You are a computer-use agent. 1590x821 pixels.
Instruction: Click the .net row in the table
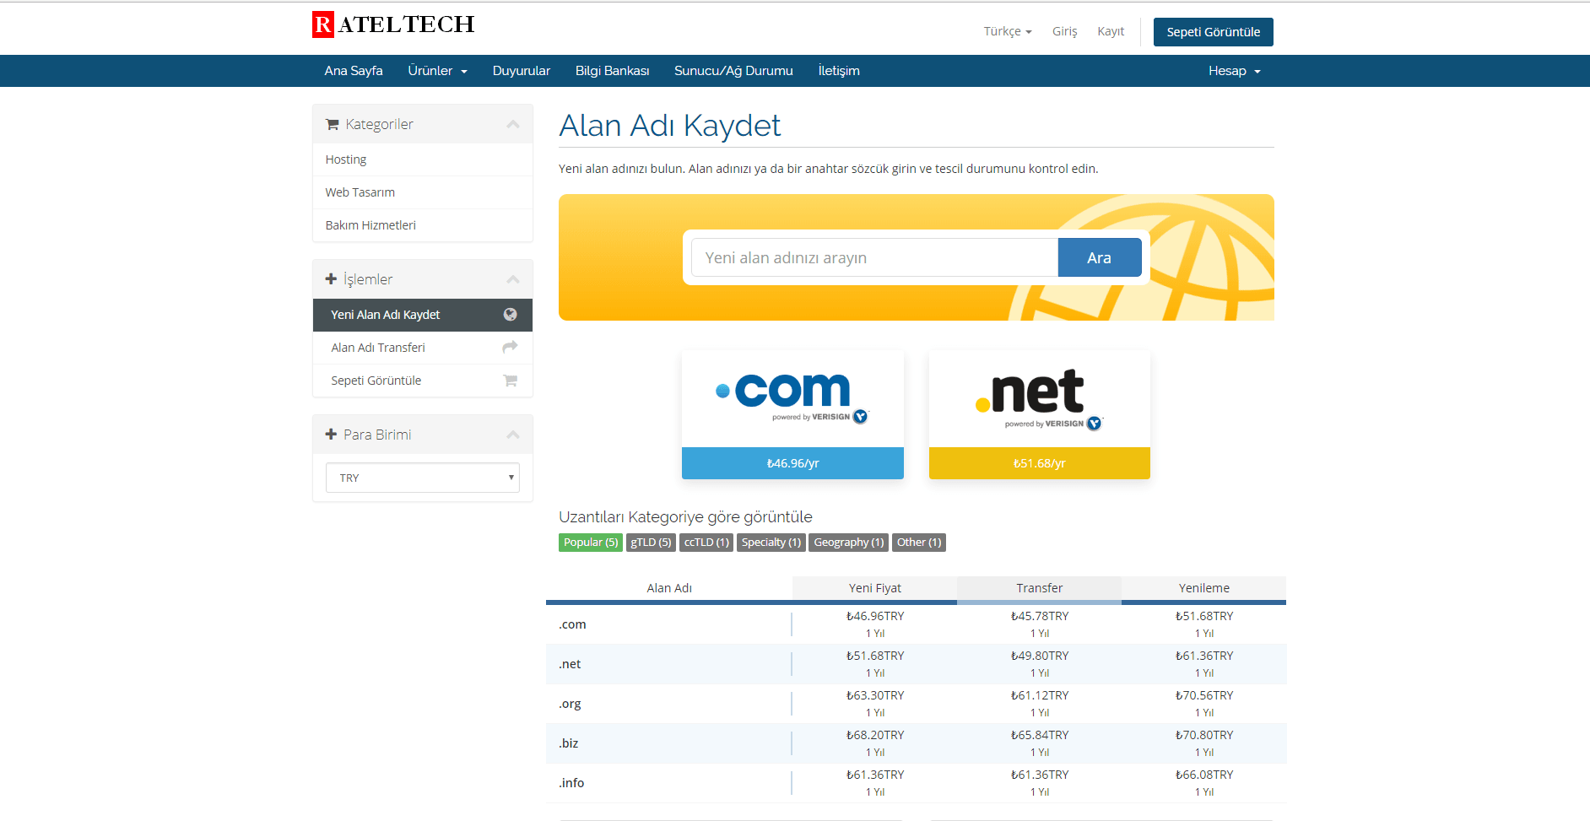coord(916,664)
